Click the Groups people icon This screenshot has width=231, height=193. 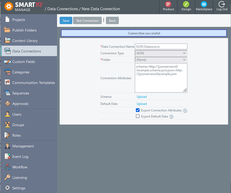[x=7, y=125]
